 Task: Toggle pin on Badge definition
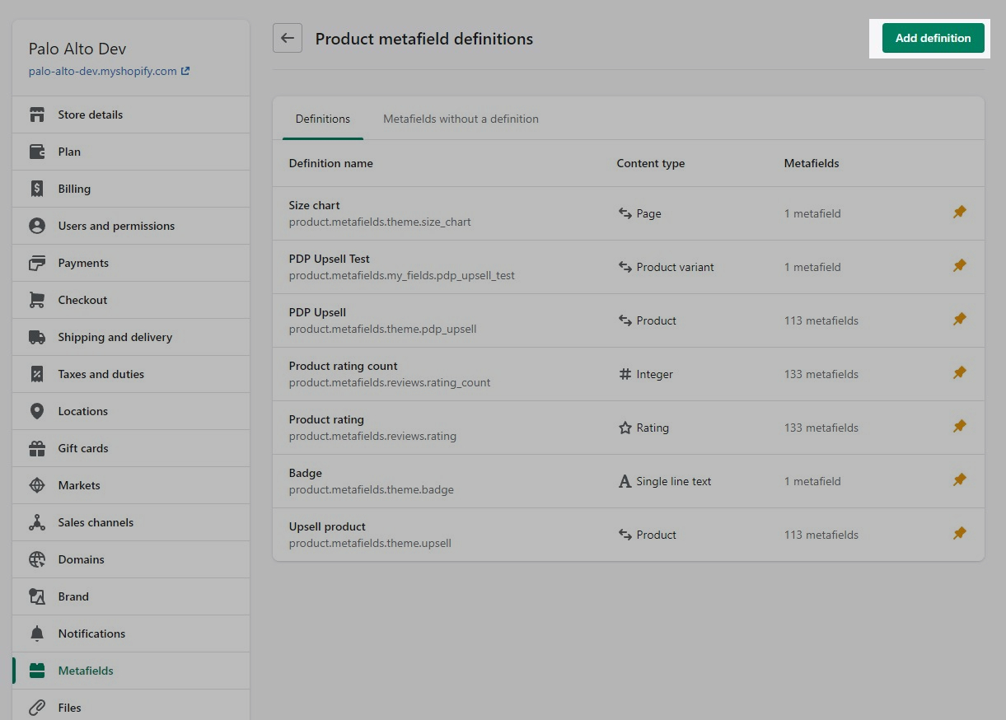(x=959, y=480)
